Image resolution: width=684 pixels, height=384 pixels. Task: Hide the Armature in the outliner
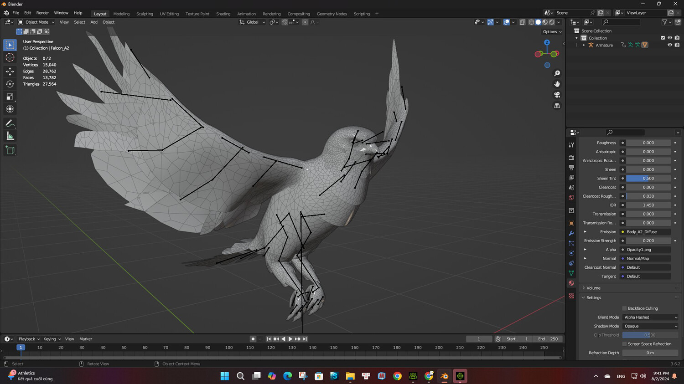pos(669,45)
